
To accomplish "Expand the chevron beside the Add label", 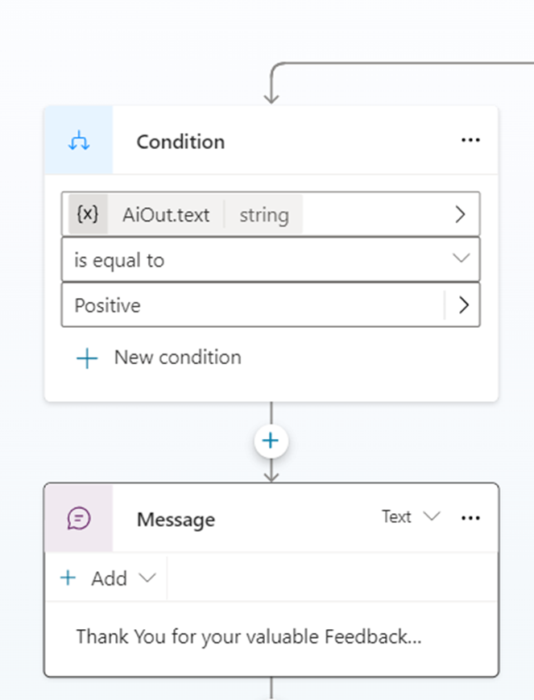I will (x=147, y=578).
